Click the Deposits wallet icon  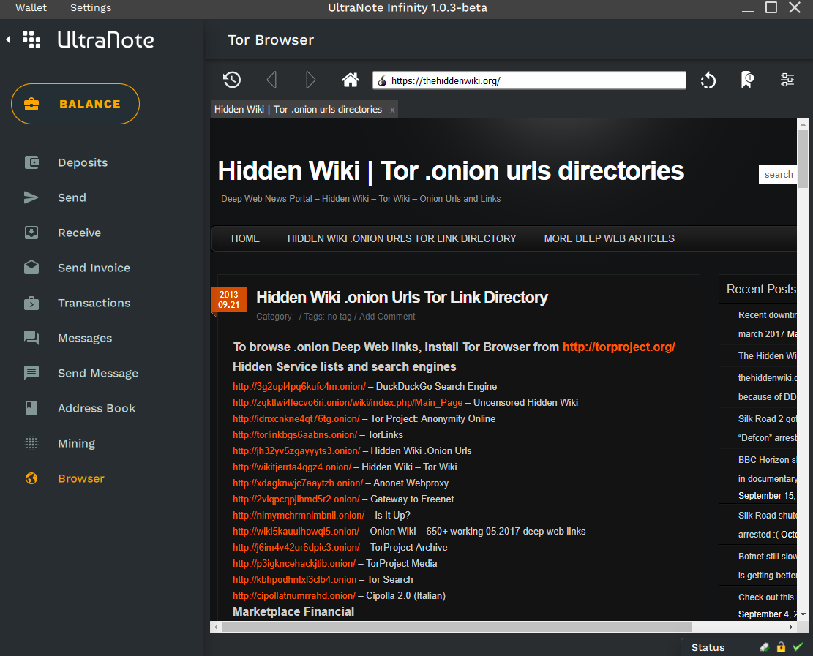pos(31,162)
